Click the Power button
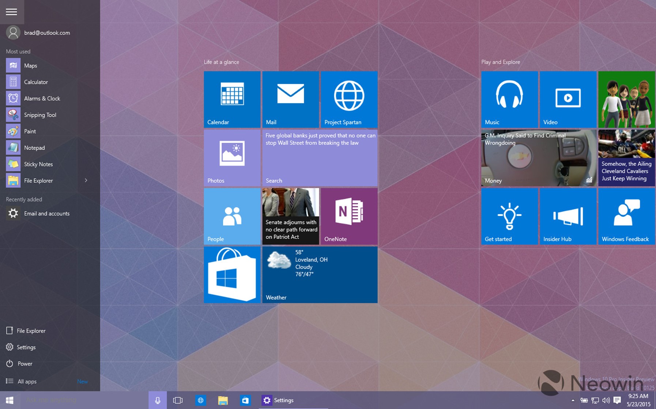This screenshot has width=656, height=409. [x=25, y=364]
